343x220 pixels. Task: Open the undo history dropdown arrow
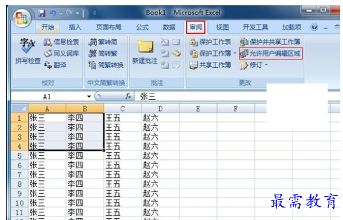pos(61,13)
